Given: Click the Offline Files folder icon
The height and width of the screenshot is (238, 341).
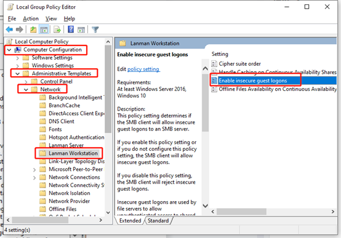Looking at the screenshot, I should [42, 209].
